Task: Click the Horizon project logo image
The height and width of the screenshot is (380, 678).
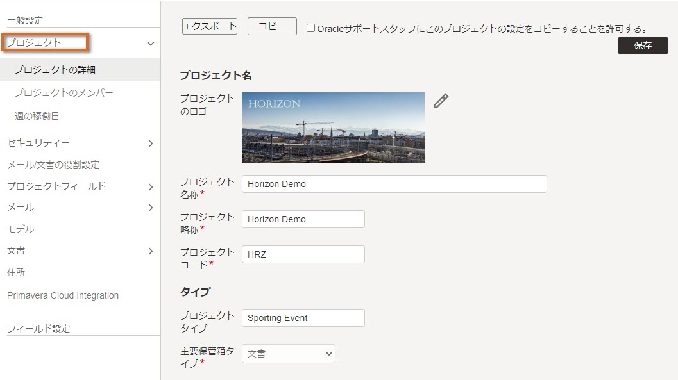Action: point(333,128)
